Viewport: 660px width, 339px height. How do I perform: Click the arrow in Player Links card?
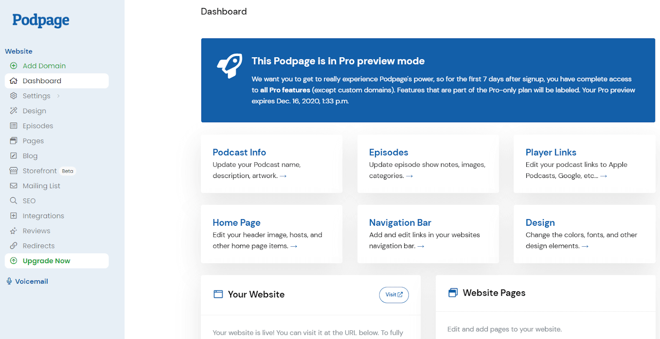[603, 176]
